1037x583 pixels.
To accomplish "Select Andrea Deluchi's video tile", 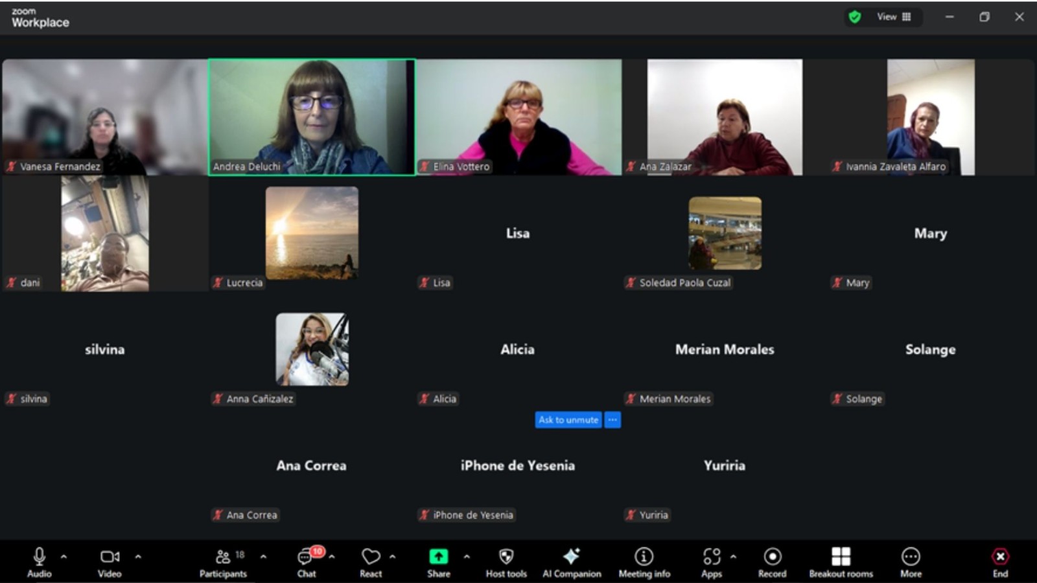I will [312, 117].
